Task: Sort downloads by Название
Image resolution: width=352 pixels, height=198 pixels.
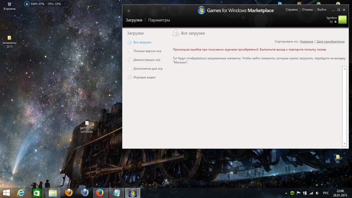Action: [306, 42]
